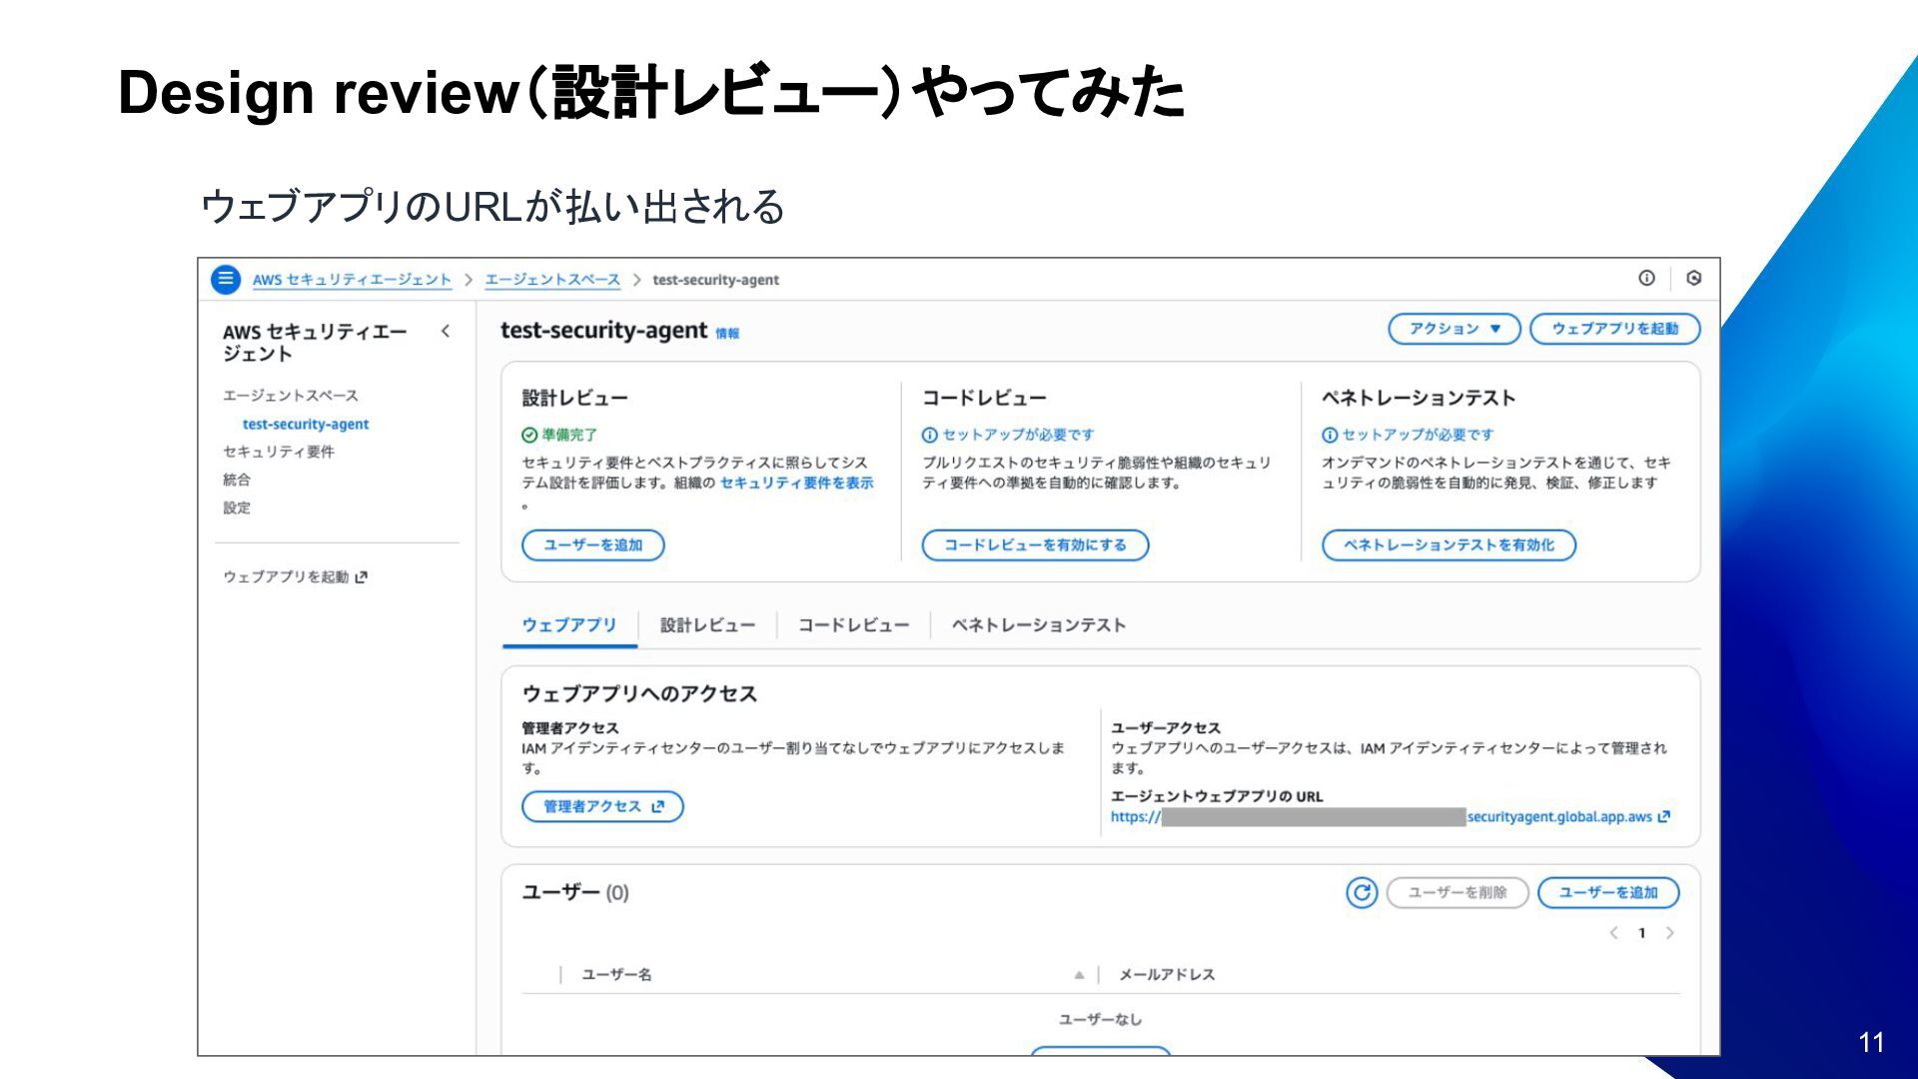Screen dimensions: 1918x1079
Task: Click エージェントスペース breadcrumb link
Action: pyautogui.click(x=552, y=280)
